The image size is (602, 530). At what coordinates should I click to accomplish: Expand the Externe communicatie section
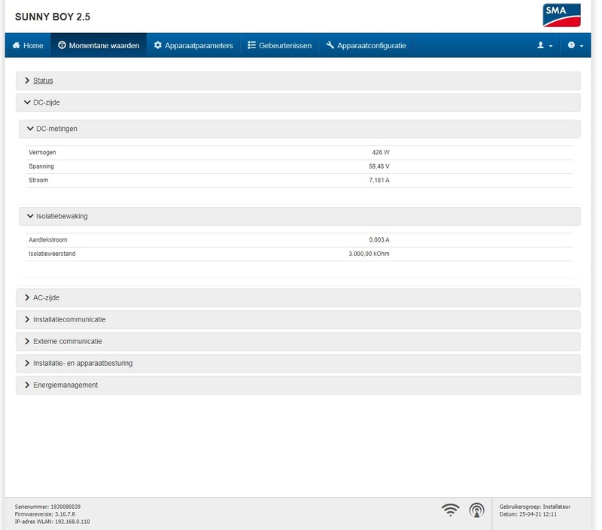pyautogui.click(x=298, y=342)
